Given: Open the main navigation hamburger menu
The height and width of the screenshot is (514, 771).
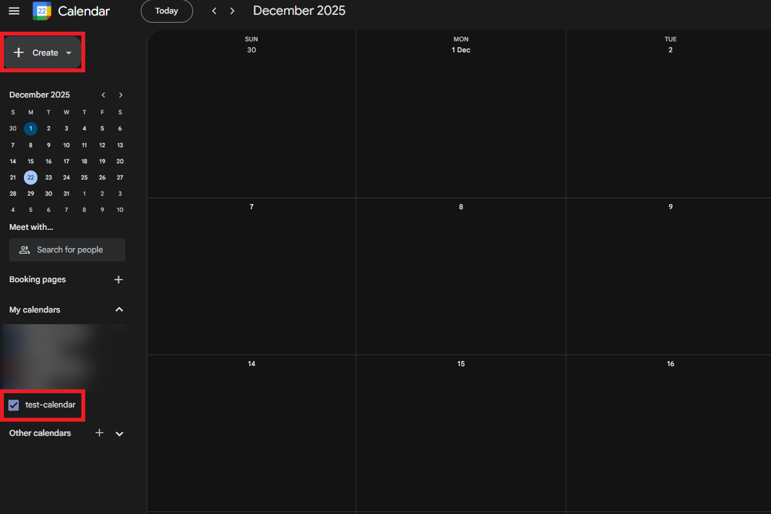Looking at the screenshot, I should [x=14, y=10].
